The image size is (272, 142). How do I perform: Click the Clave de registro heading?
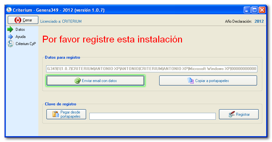60,104
